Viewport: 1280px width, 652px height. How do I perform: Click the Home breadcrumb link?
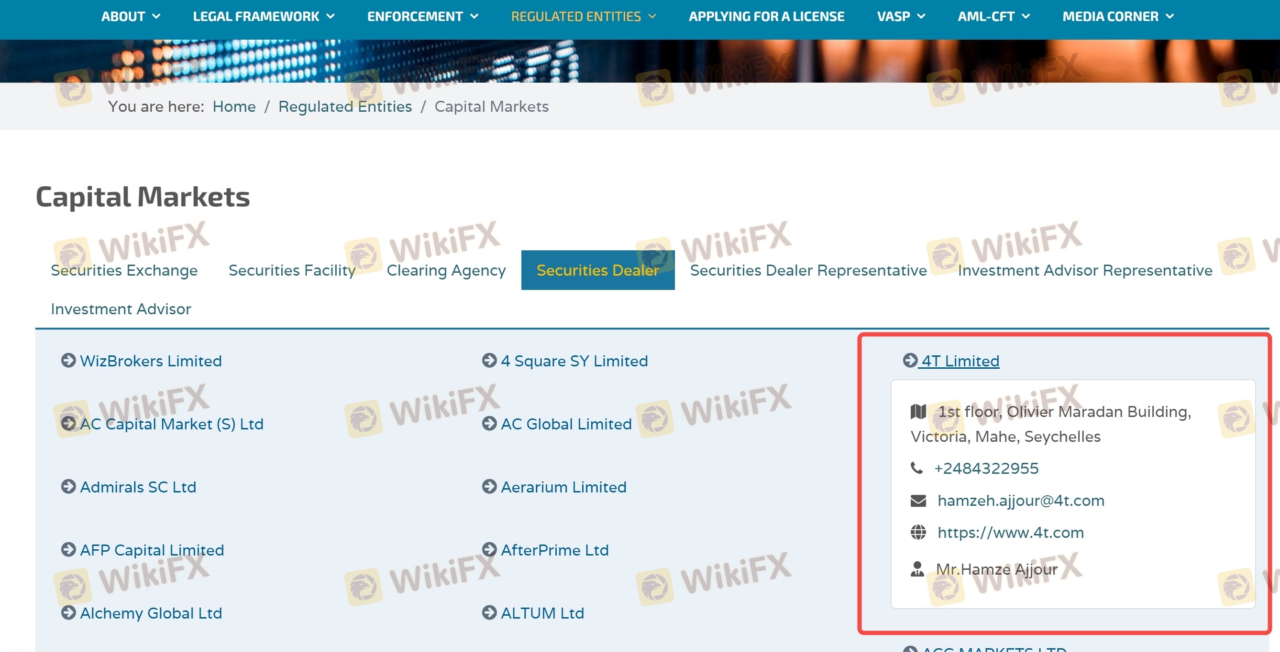pos(233,107)
